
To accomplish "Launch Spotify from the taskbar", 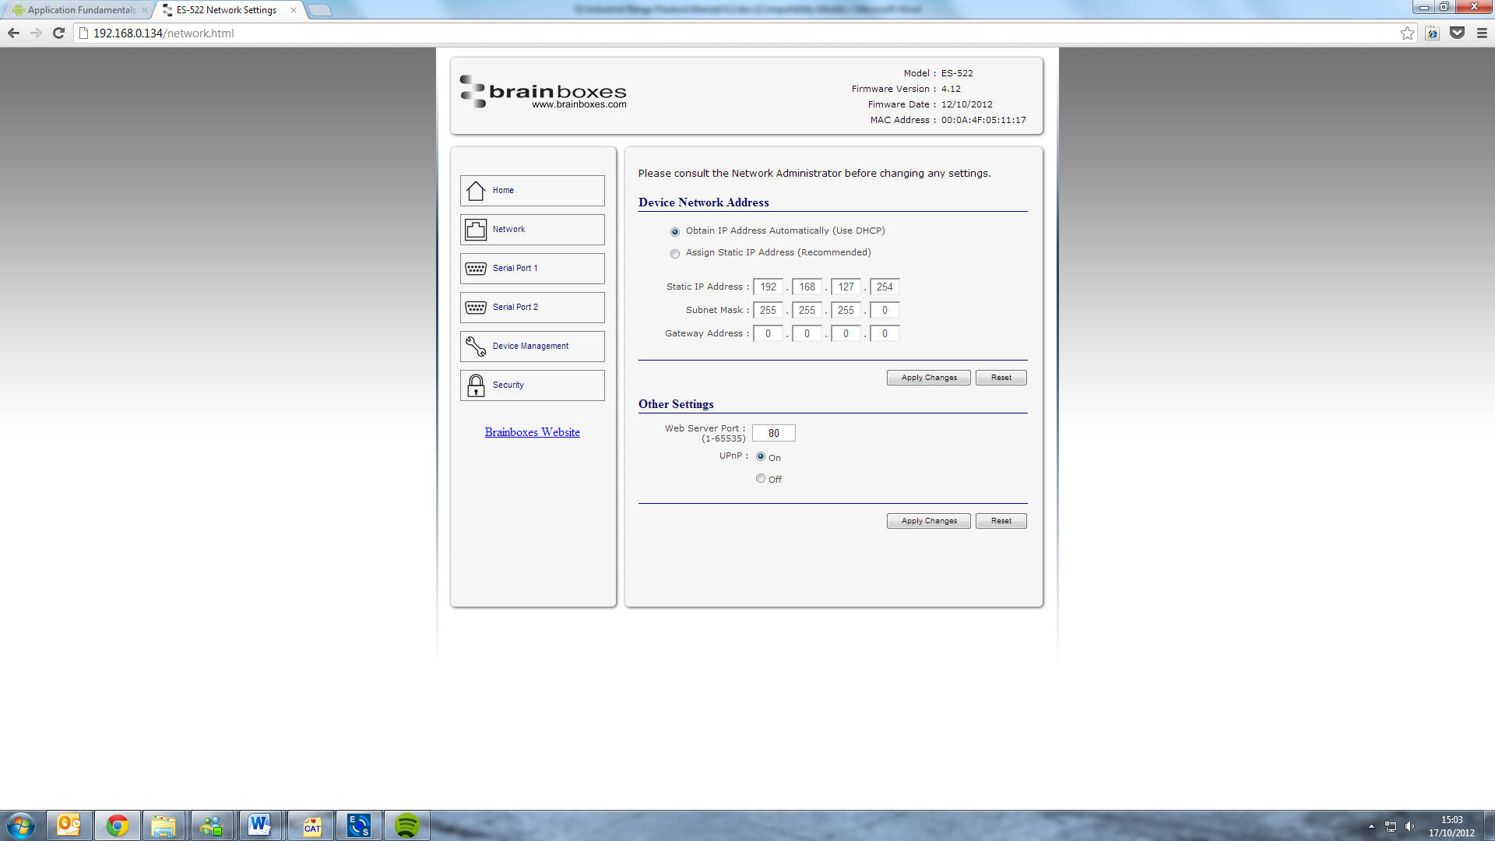I will tap(407, 825).
